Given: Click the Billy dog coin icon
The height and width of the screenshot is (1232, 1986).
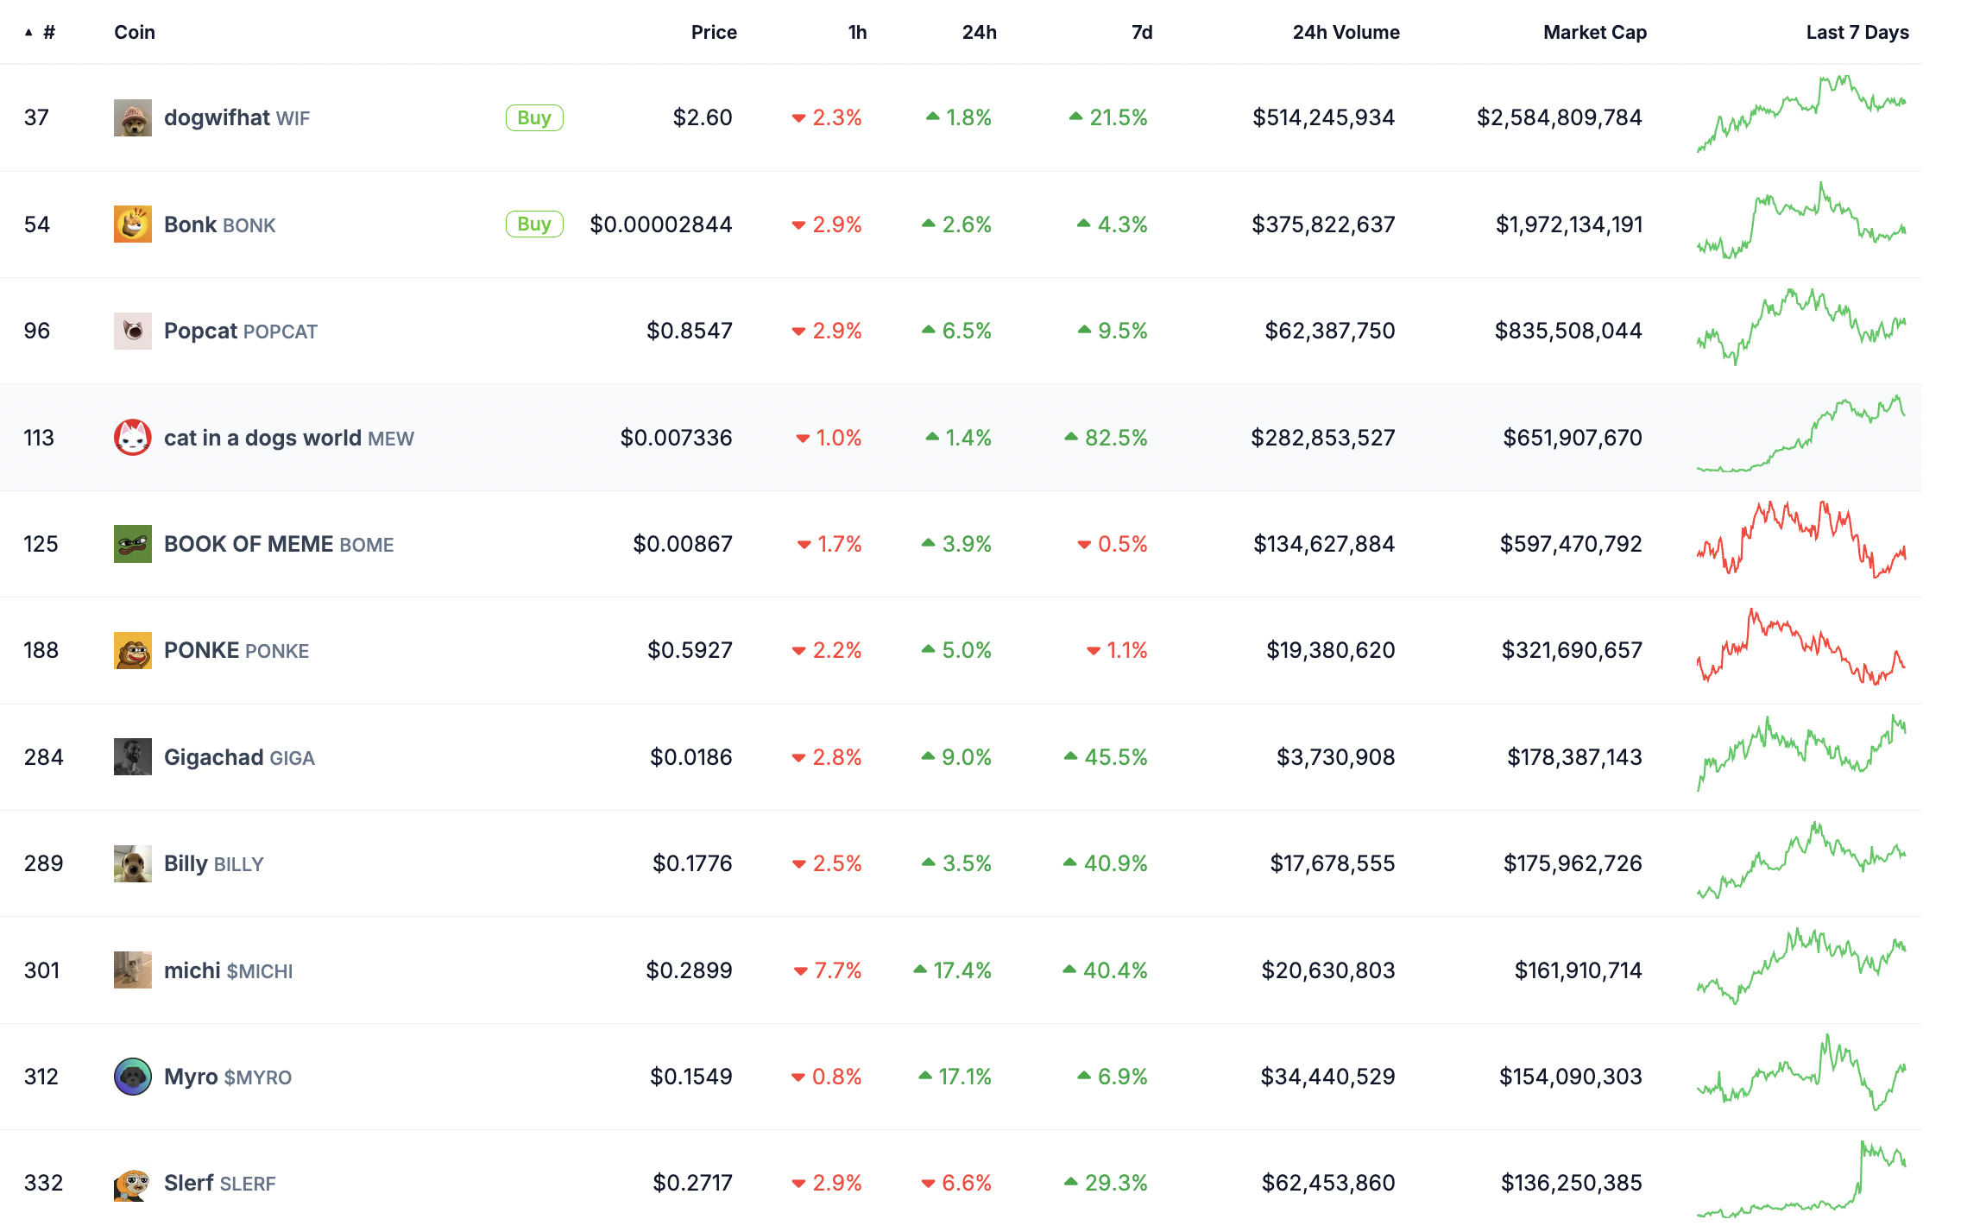Looking at the screenshot, I should (x=133, y=863).
